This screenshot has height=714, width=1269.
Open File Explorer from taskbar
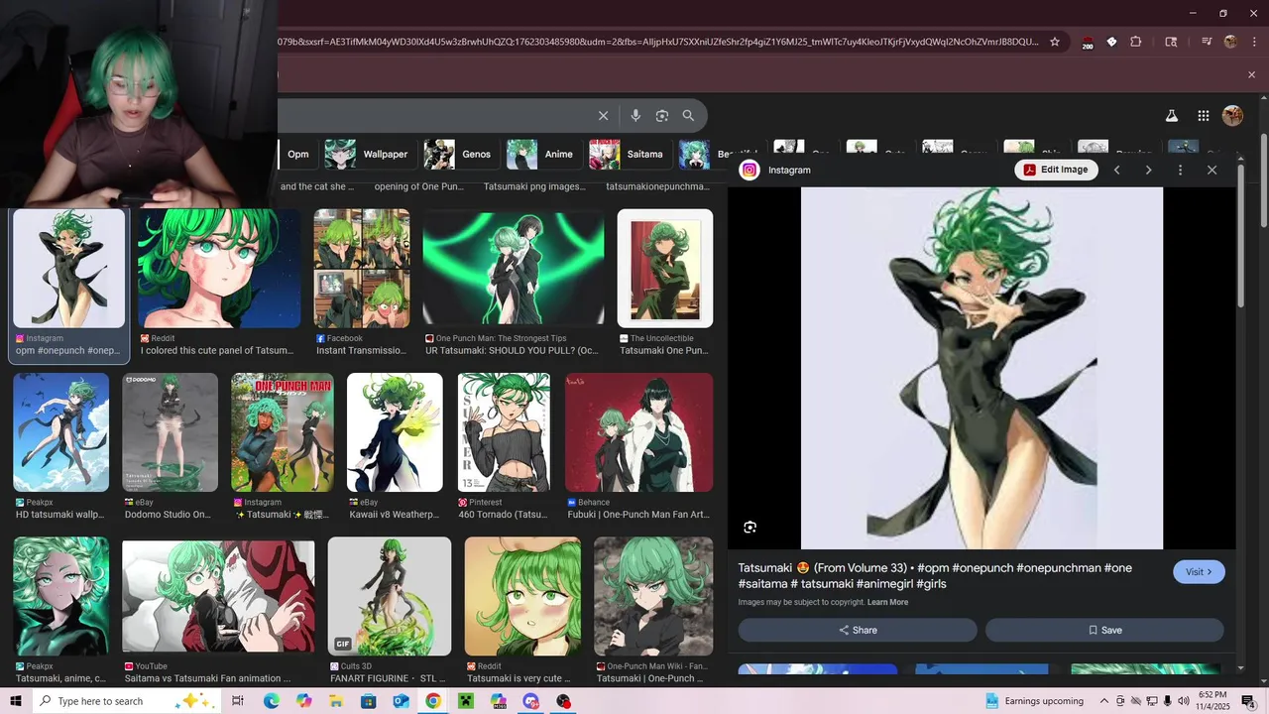336,701
